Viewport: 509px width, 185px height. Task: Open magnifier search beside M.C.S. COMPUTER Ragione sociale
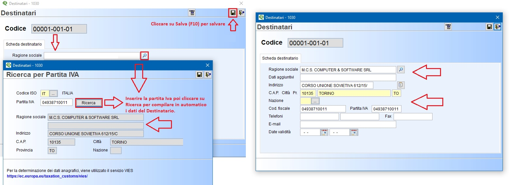click(401, 69)
